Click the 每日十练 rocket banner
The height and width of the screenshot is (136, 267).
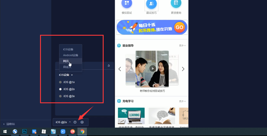pos(152,27)
